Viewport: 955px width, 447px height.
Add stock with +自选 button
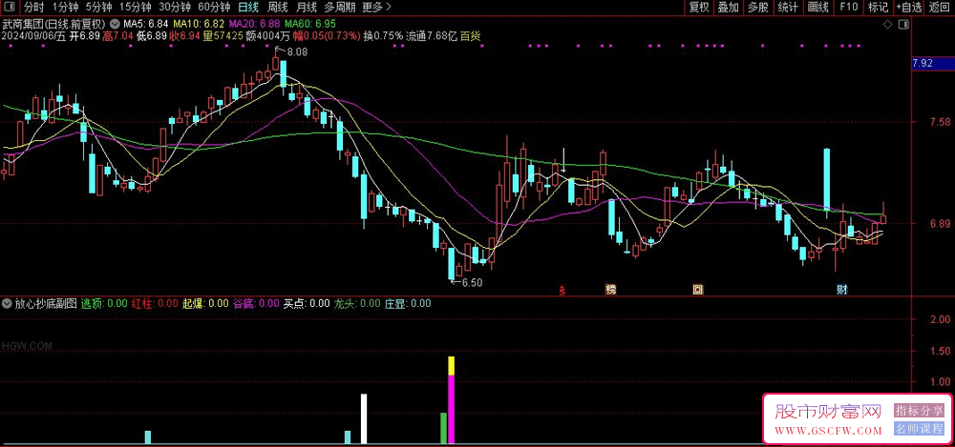909,8
